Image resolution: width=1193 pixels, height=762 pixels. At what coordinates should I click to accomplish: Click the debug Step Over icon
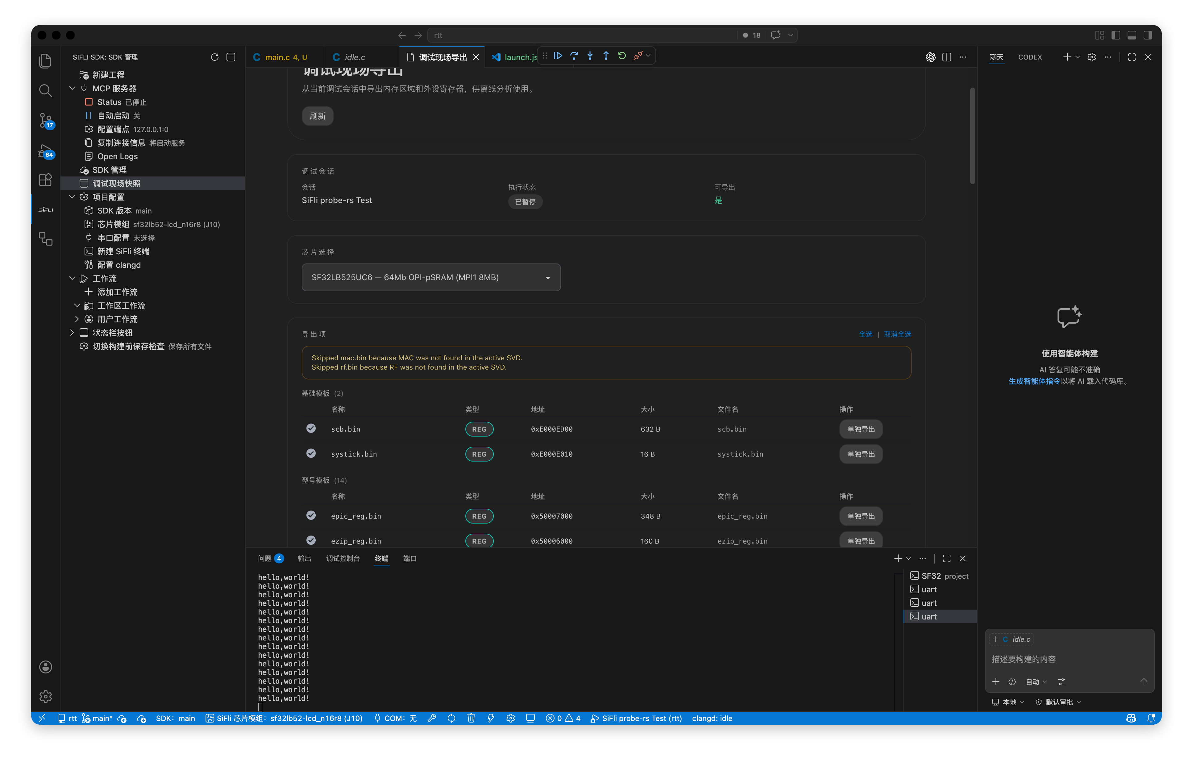click(574, 56)
